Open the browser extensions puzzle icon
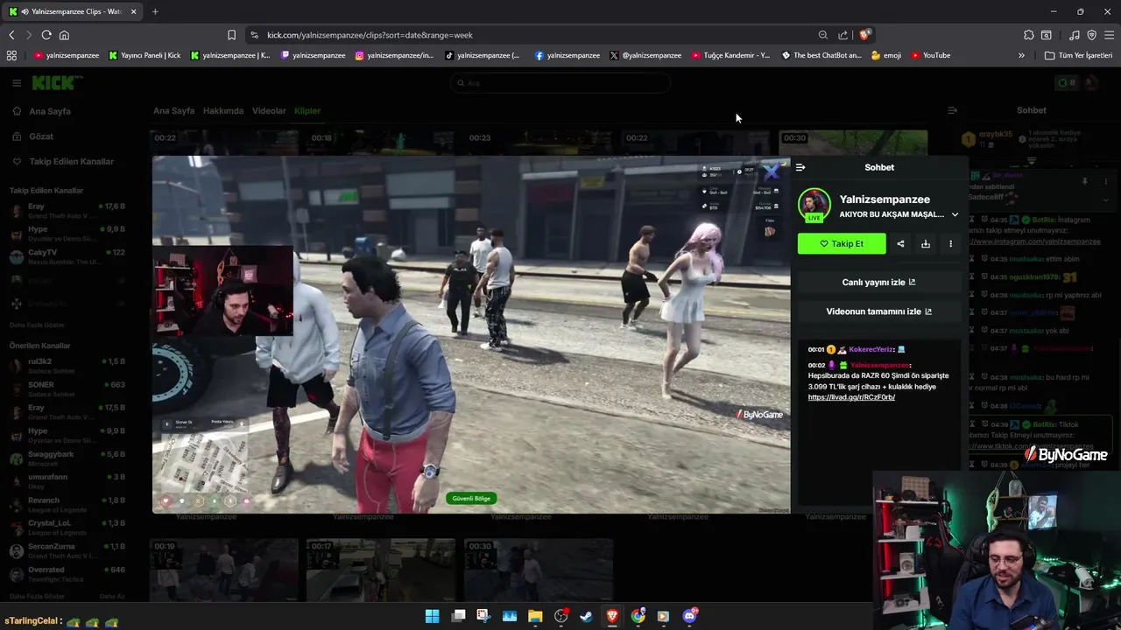Image resolution: width=1121 pixels, height=630 pixels. [1029, 35]
